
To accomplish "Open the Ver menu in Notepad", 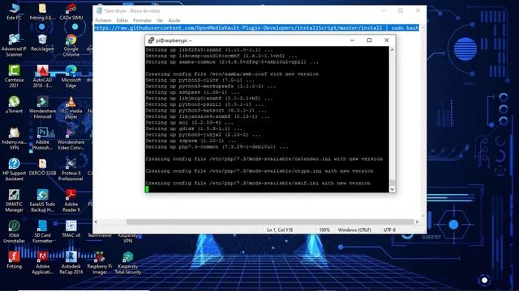I will tap(160, 20).
